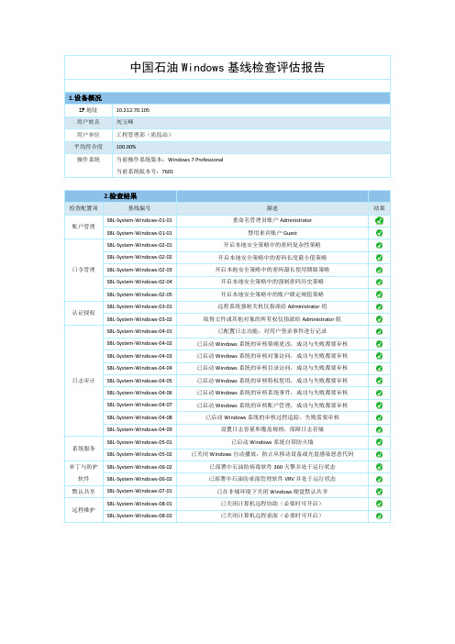This screenshot has height=644, width=455.
Task: Click the result check icon for SBL-System-Windows-04-08
Action: coord(379,417)
